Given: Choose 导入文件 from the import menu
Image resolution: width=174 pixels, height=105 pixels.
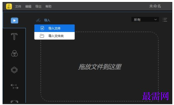Looking at the screenshot, I should coord(55,28).
